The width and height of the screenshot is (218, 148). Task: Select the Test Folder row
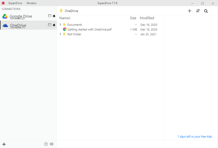[110, 34]
